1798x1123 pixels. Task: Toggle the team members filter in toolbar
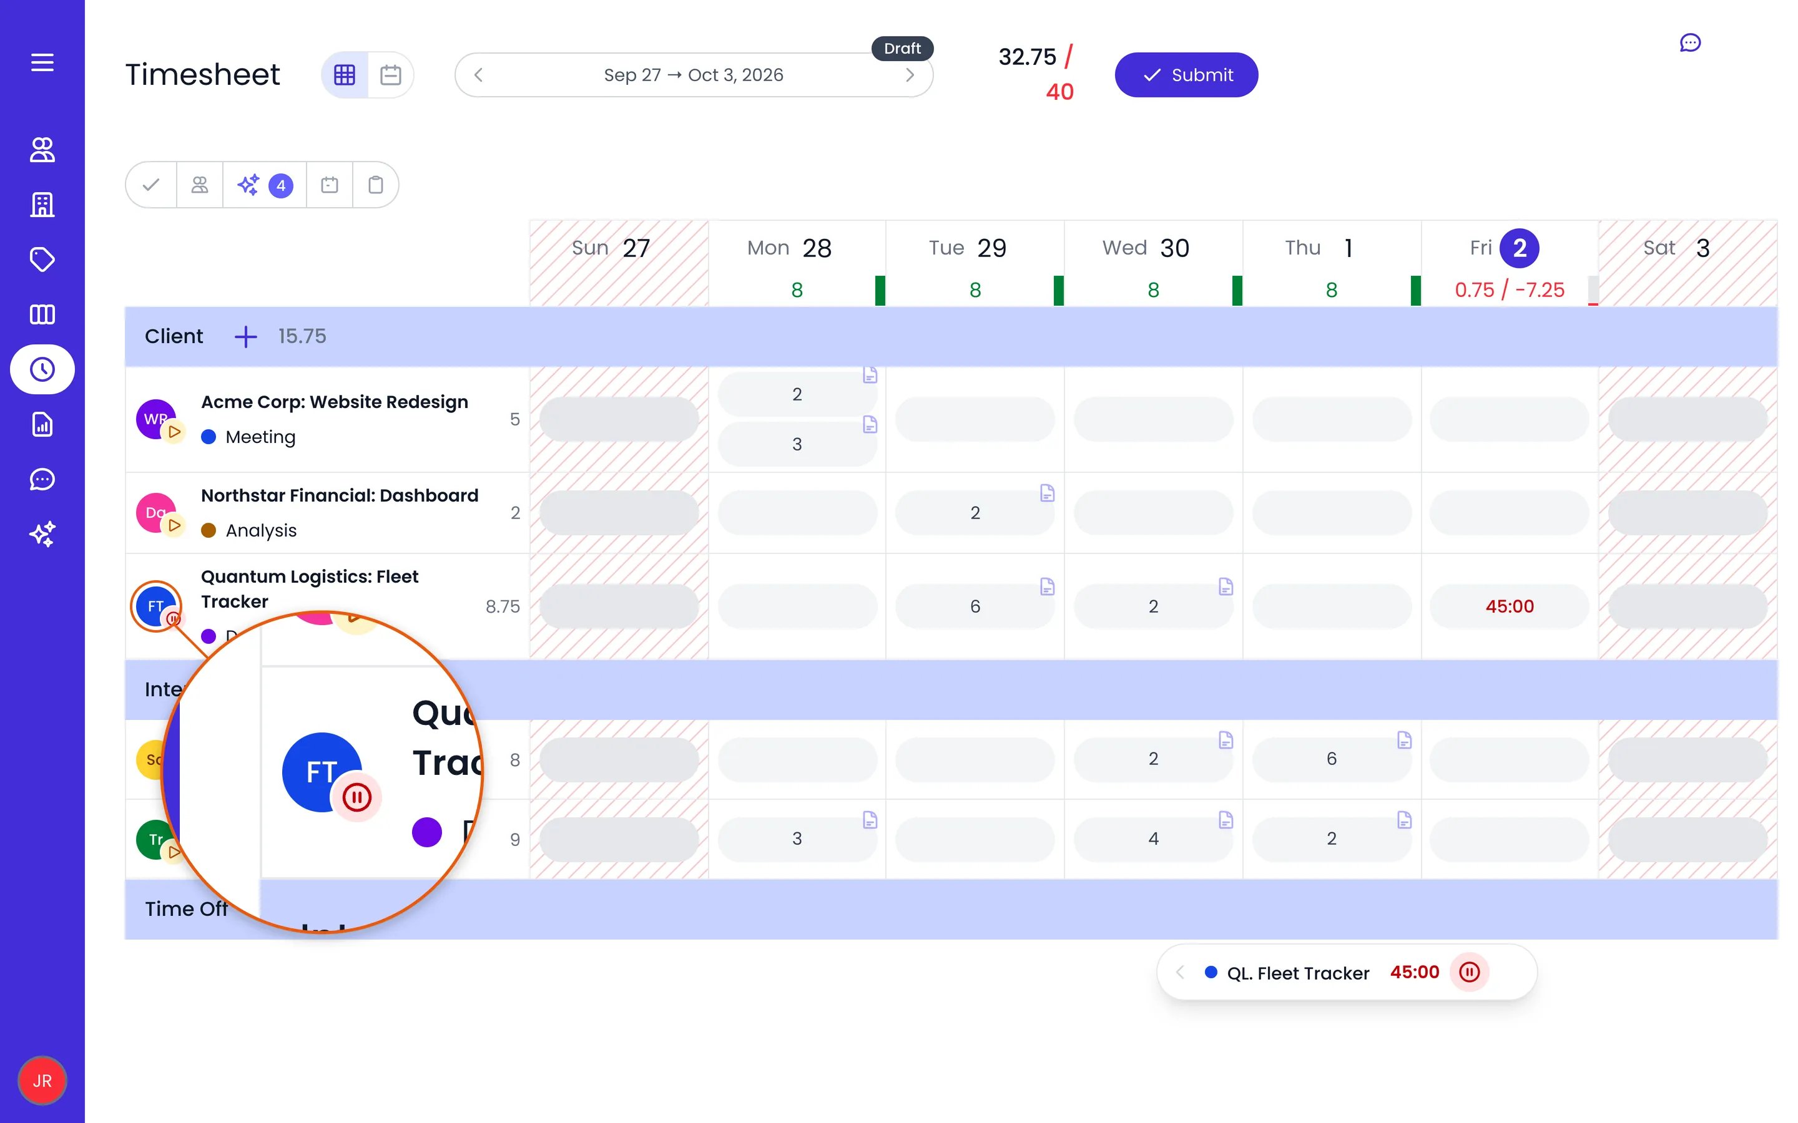[x=200, y=185]
